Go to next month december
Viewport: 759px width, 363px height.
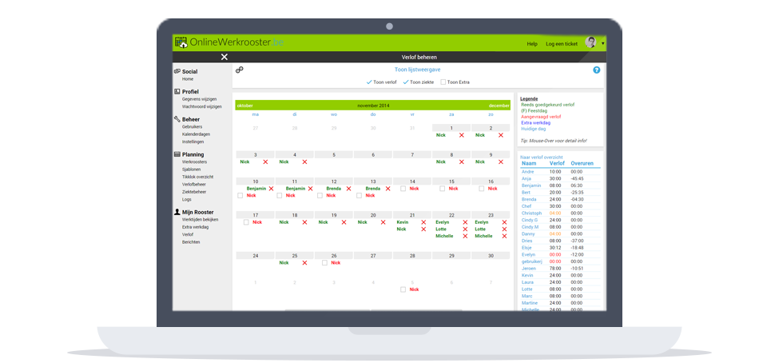(499, 105)
